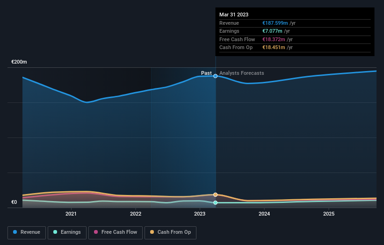Click the Free Cash Flow tooltip label
Viewport: 384px width, 245px height.
point(237,39)
